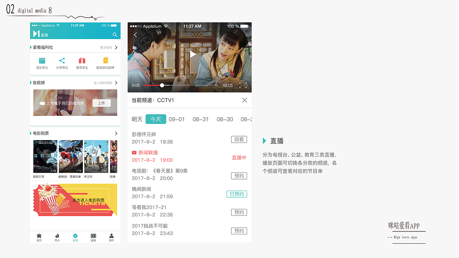Play the video with the center play button

pos(193,54)
